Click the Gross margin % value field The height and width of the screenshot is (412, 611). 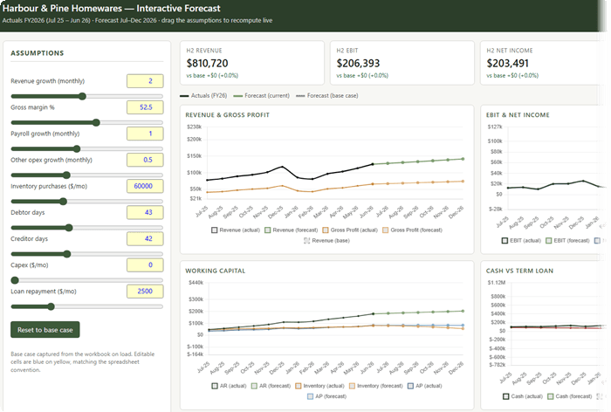pos(145,107)
